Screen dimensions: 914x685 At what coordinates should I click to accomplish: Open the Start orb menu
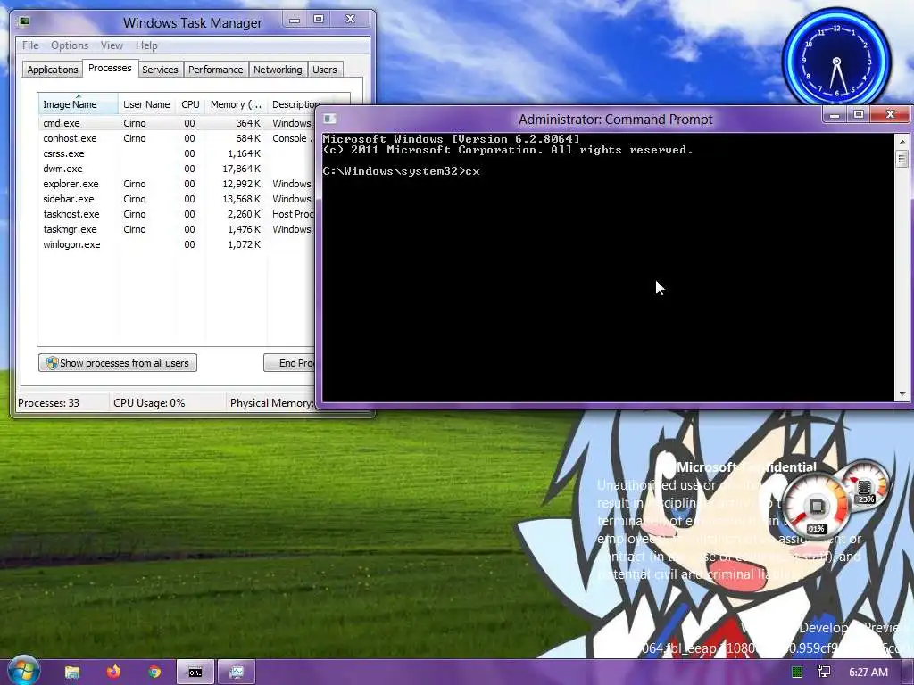click(x=23, y=671)
